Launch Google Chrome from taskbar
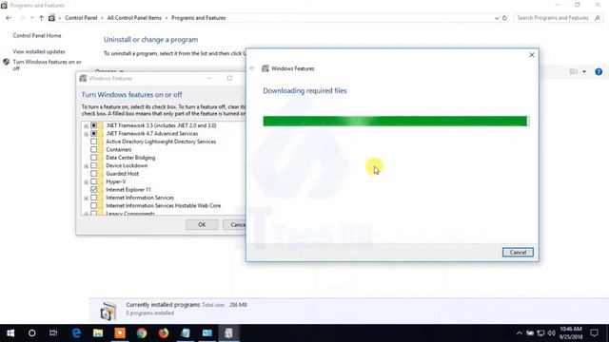This screenshot has width=609, height=342. click(x=142, y=333)
